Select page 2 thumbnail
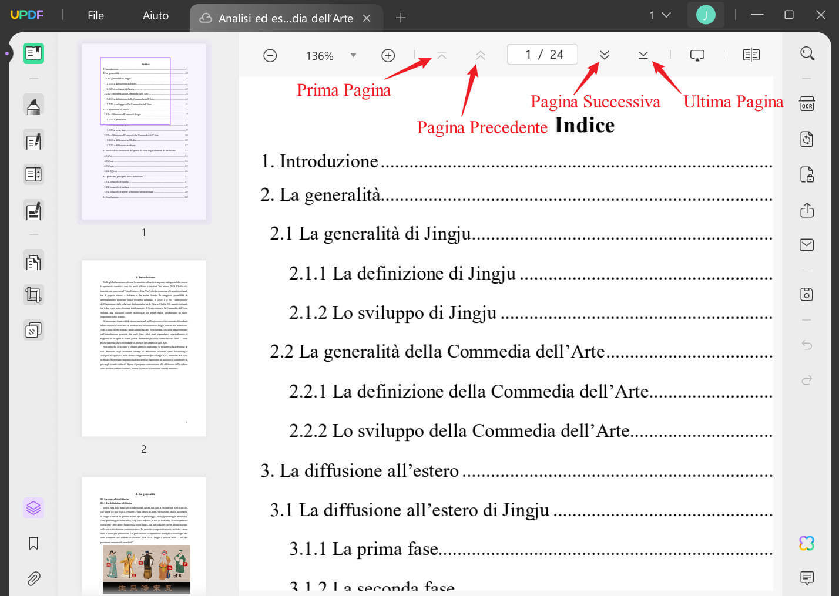The image size is (839, 596). [144, 348]
